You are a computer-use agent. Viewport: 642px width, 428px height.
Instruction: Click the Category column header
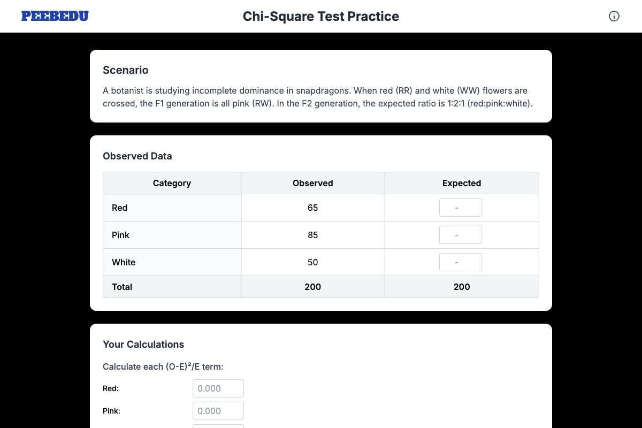(172, 183)
